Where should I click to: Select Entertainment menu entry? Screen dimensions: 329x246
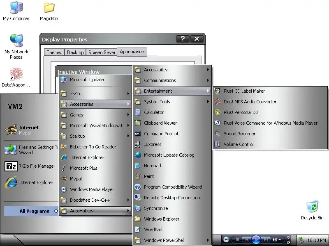(x=172, y=91)
